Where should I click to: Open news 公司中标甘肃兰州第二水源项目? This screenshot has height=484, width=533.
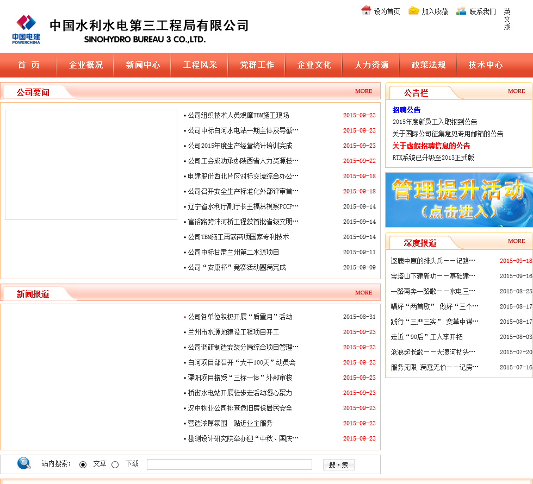pyautogui.click(x=233, y=252)
